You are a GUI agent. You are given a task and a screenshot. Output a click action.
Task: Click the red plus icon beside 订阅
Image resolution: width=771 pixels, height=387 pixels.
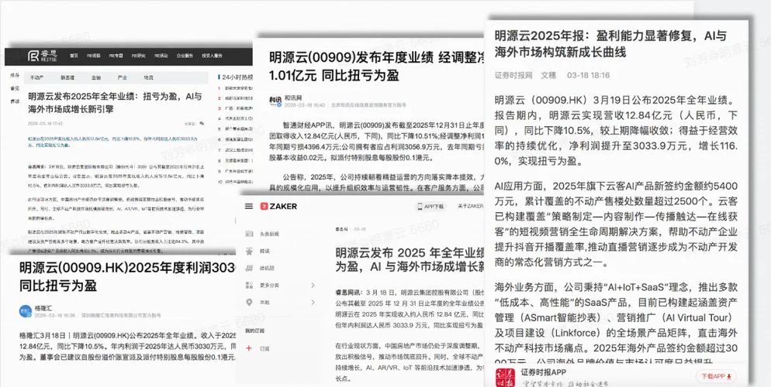[x=249, y=348]
